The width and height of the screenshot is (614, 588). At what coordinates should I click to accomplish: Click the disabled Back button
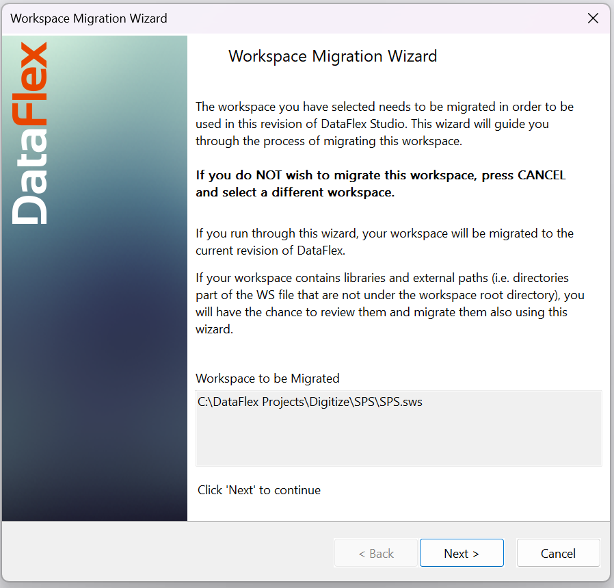[x=376, y=552]
